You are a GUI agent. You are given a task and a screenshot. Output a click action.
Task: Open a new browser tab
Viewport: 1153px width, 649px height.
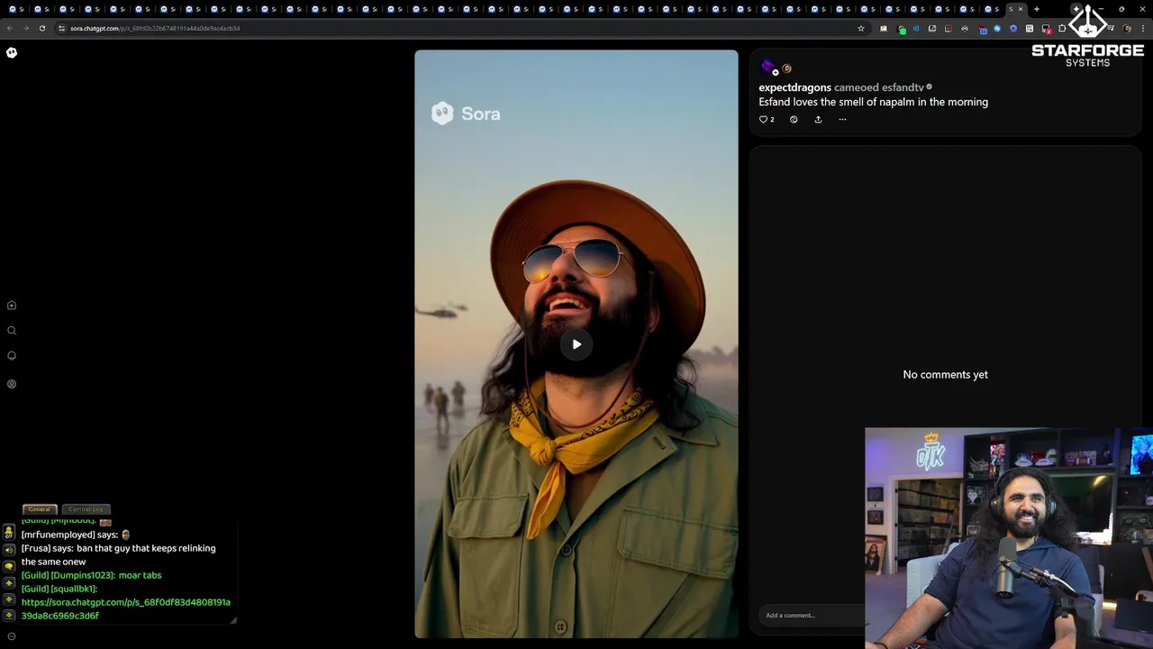1037,9
